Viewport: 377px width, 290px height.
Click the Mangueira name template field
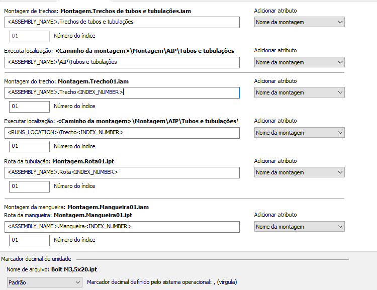pos(123,227)
